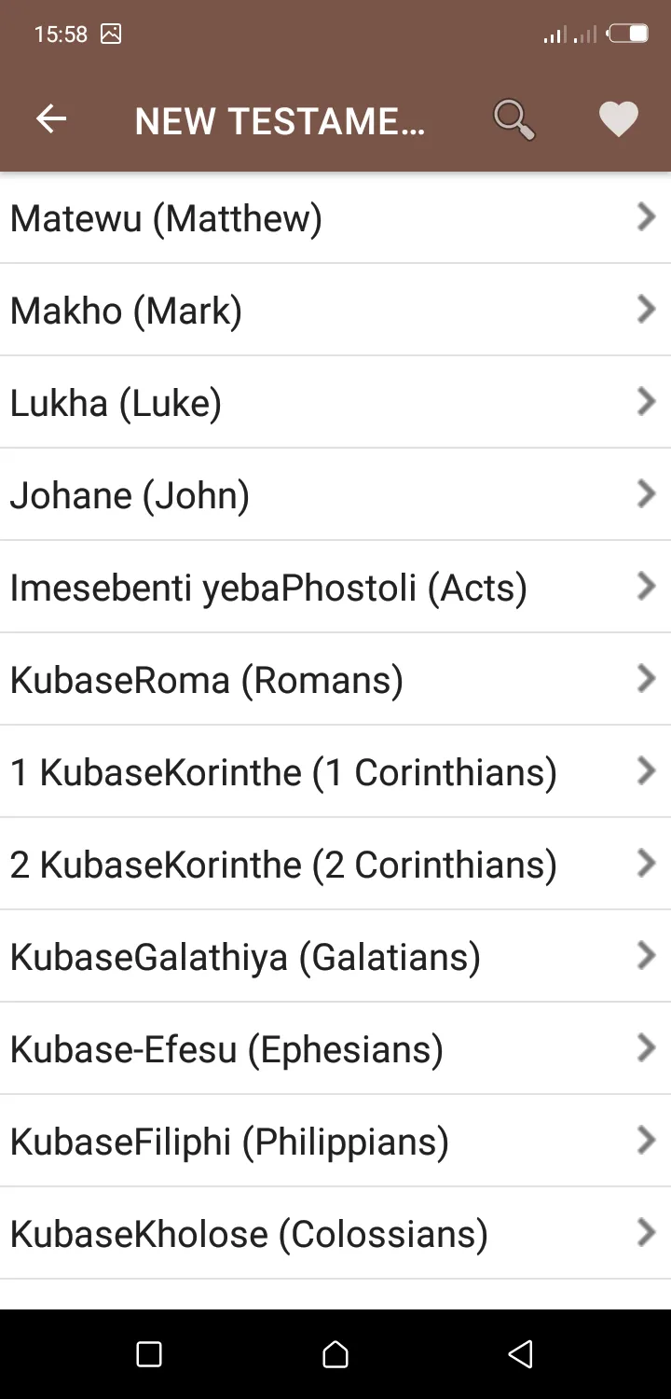Open Lukha (Luke) book
The height and width of the screenshot is (1399, 671).
click(335, 402)
